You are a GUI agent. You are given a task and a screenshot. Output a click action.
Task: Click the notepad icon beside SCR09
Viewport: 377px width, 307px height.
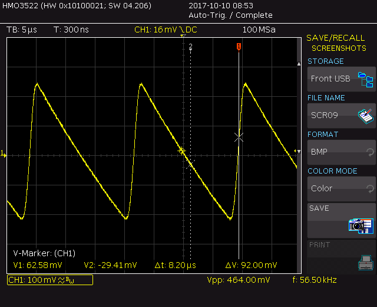tap(366, 116)
